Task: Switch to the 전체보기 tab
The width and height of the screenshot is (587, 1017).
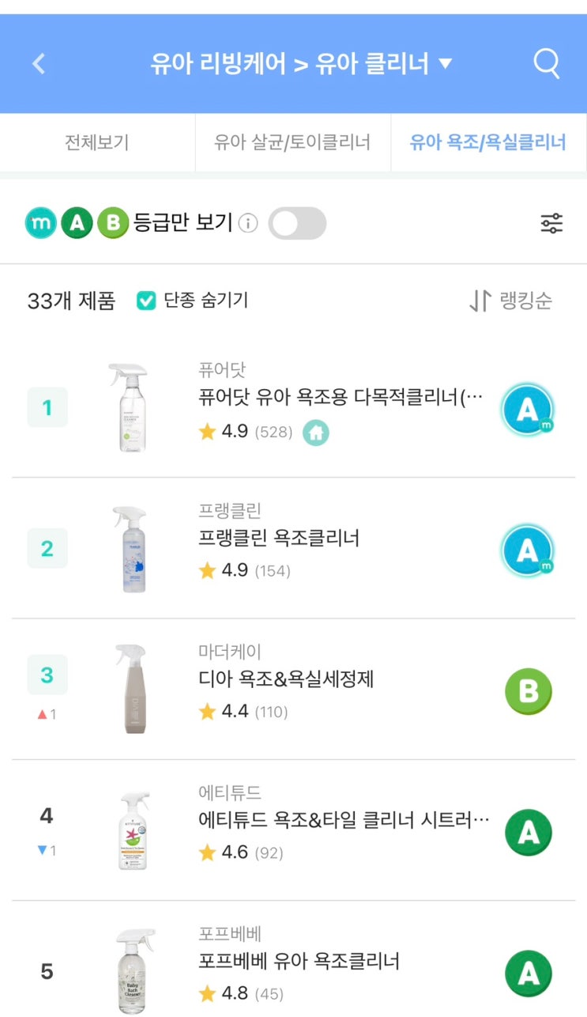Action: point(96,143)
